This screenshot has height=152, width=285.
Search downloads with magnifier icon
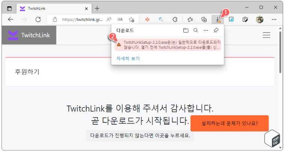196,30
